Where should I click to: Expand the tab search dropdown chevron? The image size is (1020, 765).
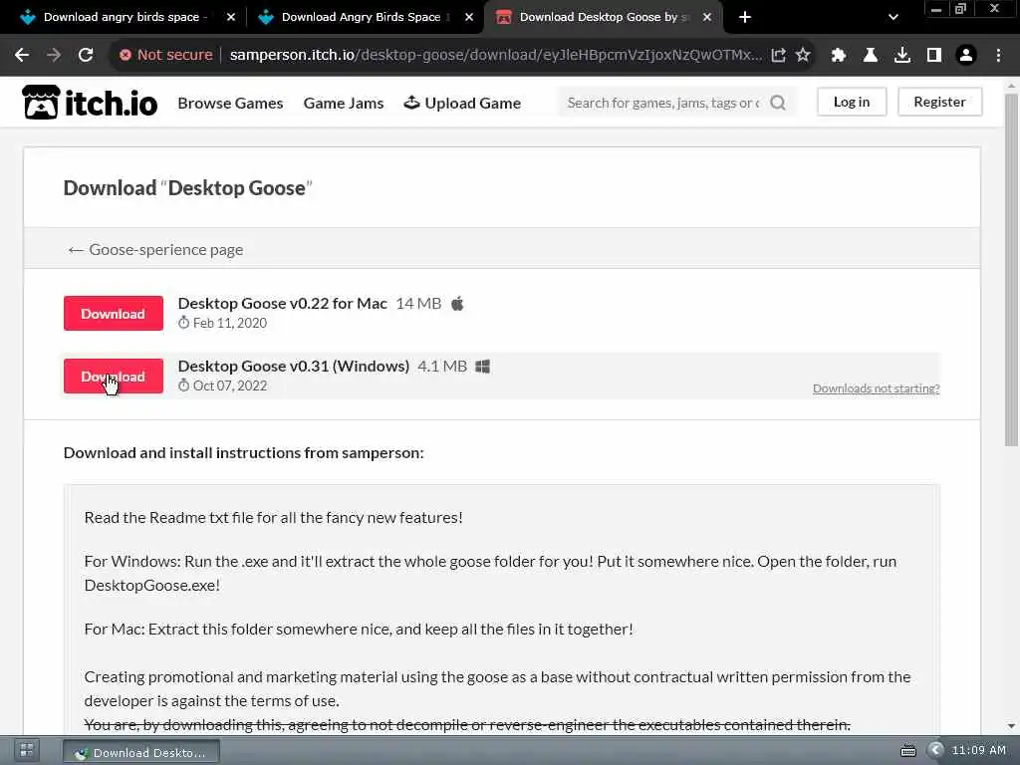(x=893, y=18)
